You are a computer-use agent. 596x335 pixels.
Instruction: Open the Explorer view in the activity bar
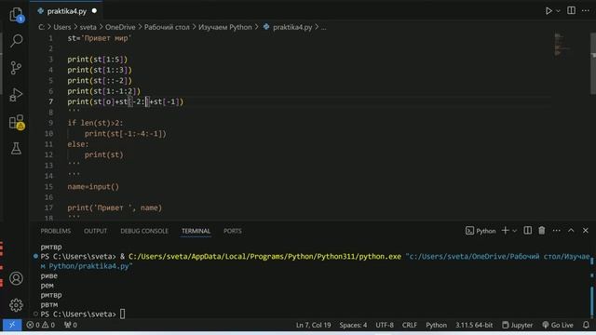[x=16, y=15]
